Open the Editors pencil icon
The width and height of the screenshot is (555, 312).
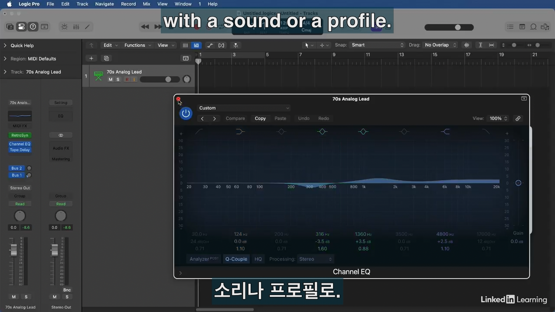[87, 27]
